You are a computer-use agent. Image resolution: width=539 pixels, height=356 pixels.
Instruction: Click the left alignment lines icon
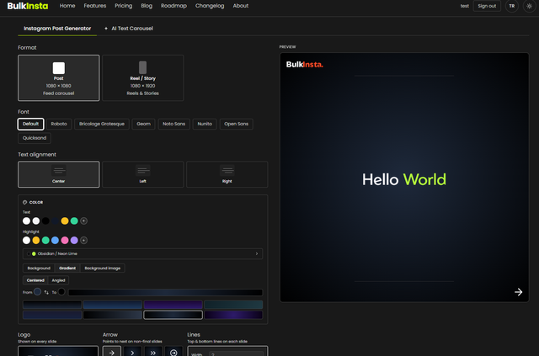coord(142,171)
